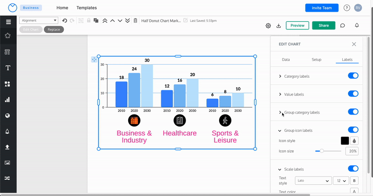Open the Maps globe icon in sidebar
This screenshot has width=373, height=196.
click(8, 115)
